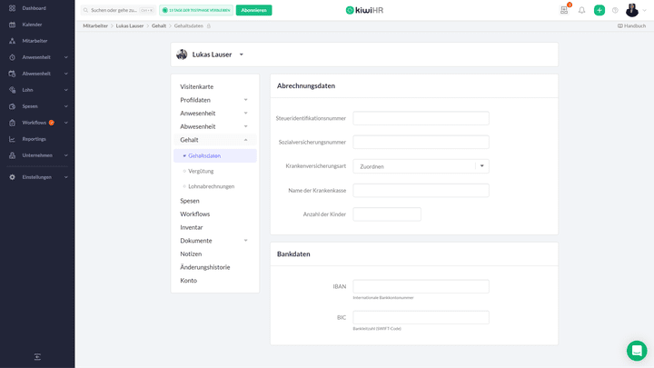Select Lohnabrechnungen submenu item
The width and height of the screenshot is (654, 368).
[x=212, y=186]
